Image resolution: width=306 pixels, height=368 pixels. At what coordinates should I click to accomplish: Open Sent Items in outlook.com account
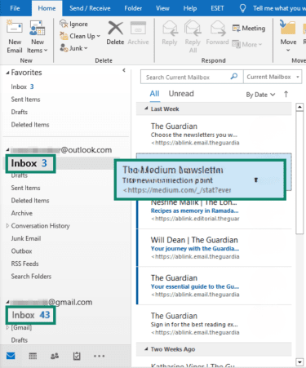point(25,188)
